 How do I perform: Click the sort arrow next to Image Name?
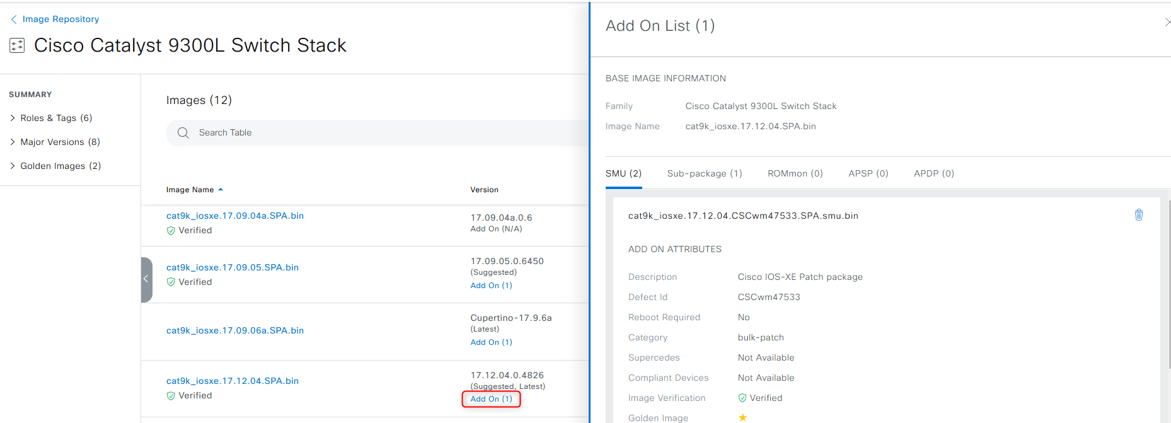click(x=221, y=190)
